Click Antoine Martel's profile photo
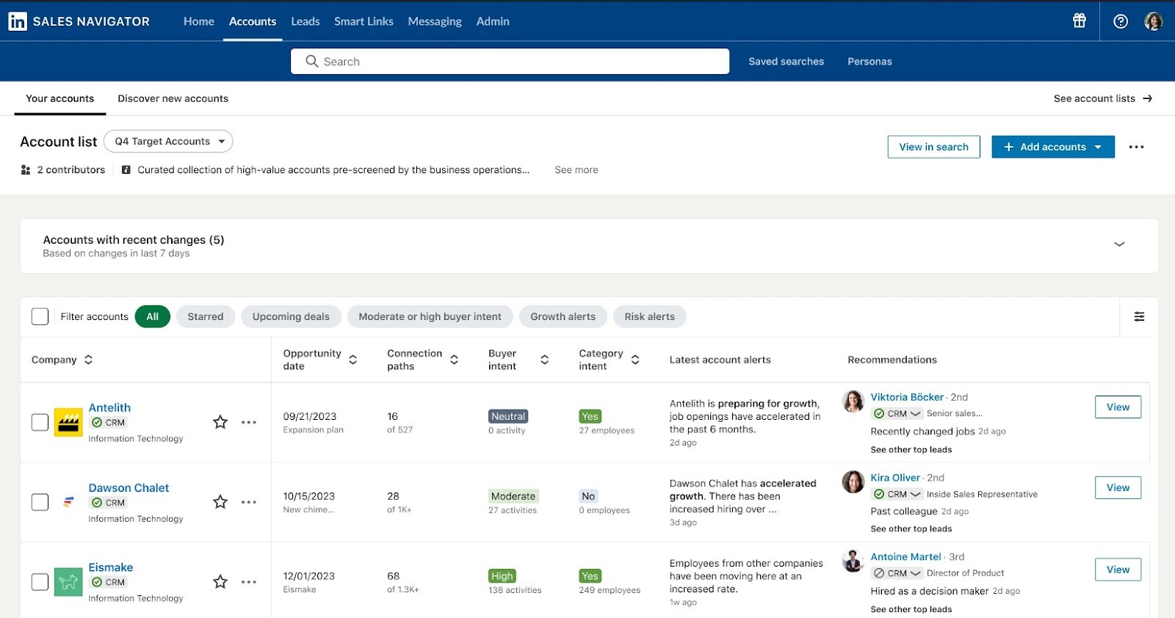 click(853, 561)
